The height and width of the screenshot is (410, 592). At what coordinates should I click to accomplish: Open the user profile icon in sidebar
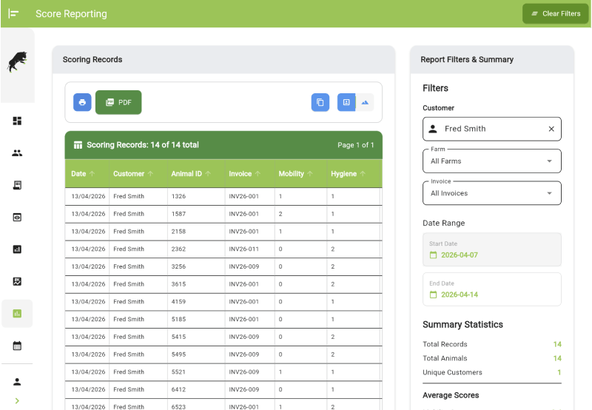click(x=17, y=382)
